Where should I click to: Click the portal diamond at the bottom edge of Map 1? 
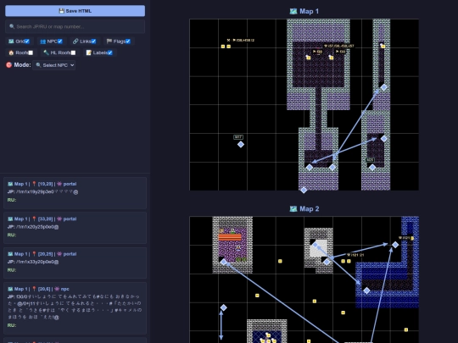click(x=304, y=191)
